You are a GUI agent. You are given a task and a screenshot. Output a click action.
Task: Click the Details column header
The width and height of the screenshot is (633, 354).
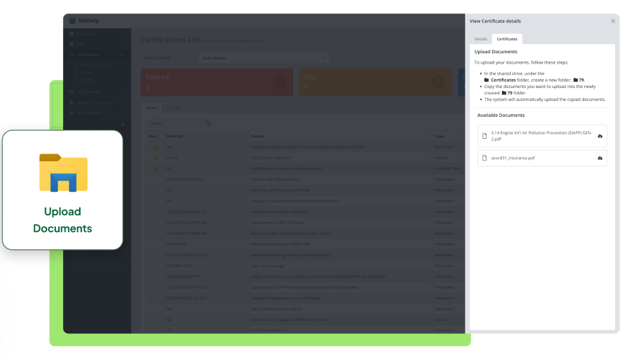click(257, 136)
